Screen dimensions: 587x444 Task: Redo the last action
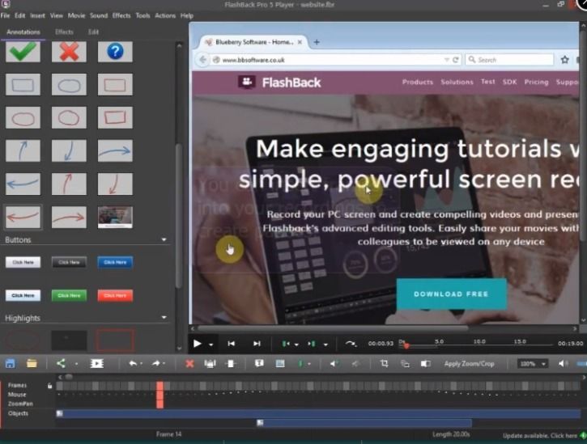point(155,363)
